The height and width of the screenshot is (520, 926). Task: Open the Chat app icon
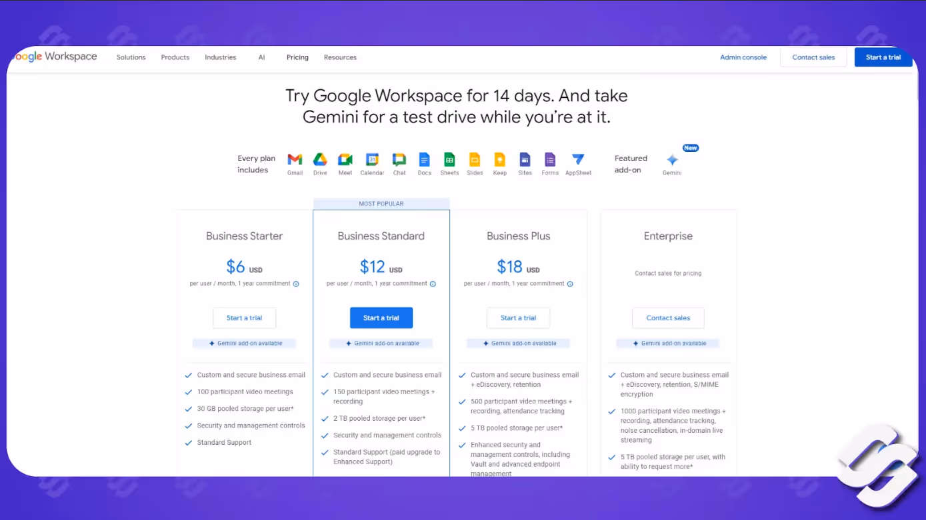point(399,160)
